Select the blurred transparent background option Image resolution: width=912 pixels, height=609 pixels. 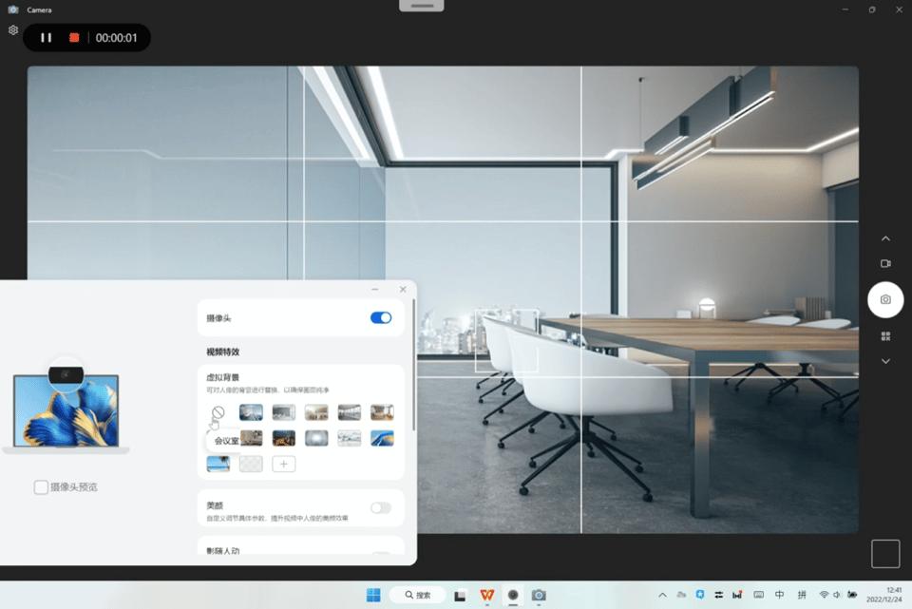point(251,464)
